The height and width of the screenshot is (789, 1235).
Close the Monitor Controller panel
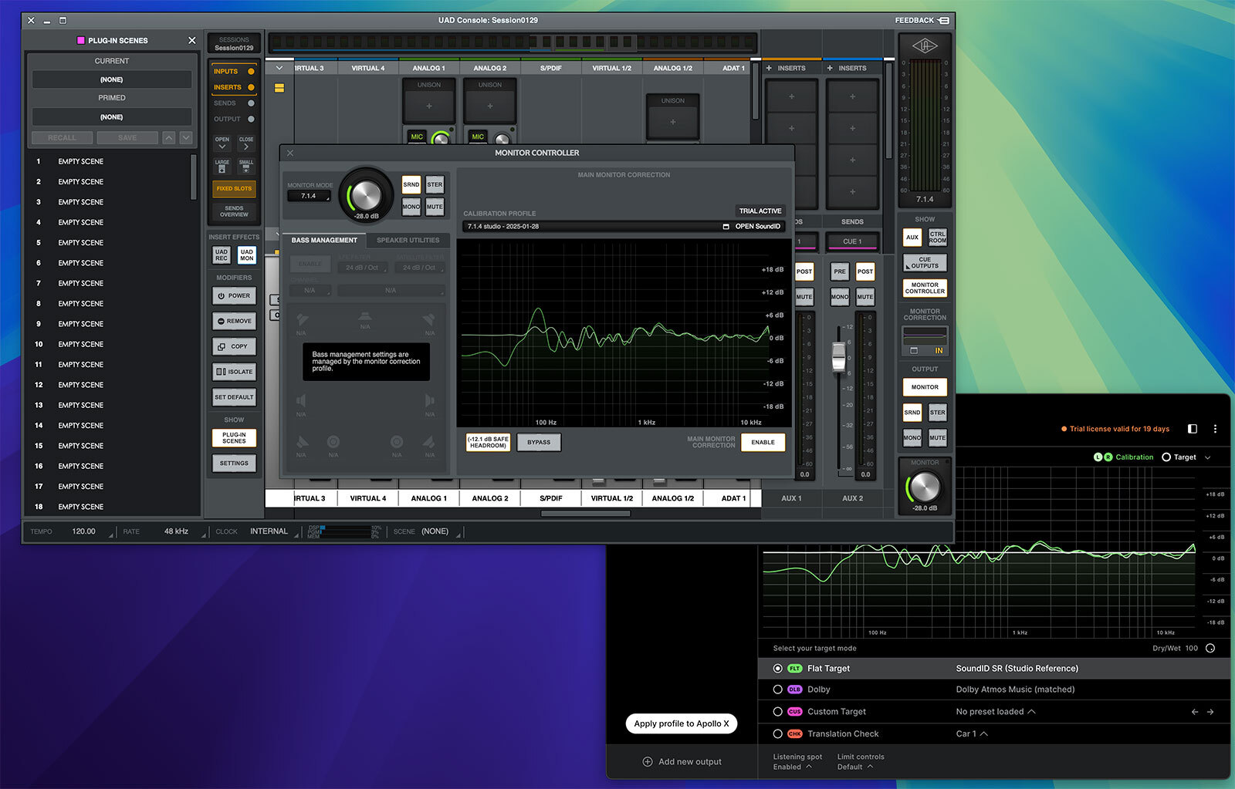click(x=290, y=153)
